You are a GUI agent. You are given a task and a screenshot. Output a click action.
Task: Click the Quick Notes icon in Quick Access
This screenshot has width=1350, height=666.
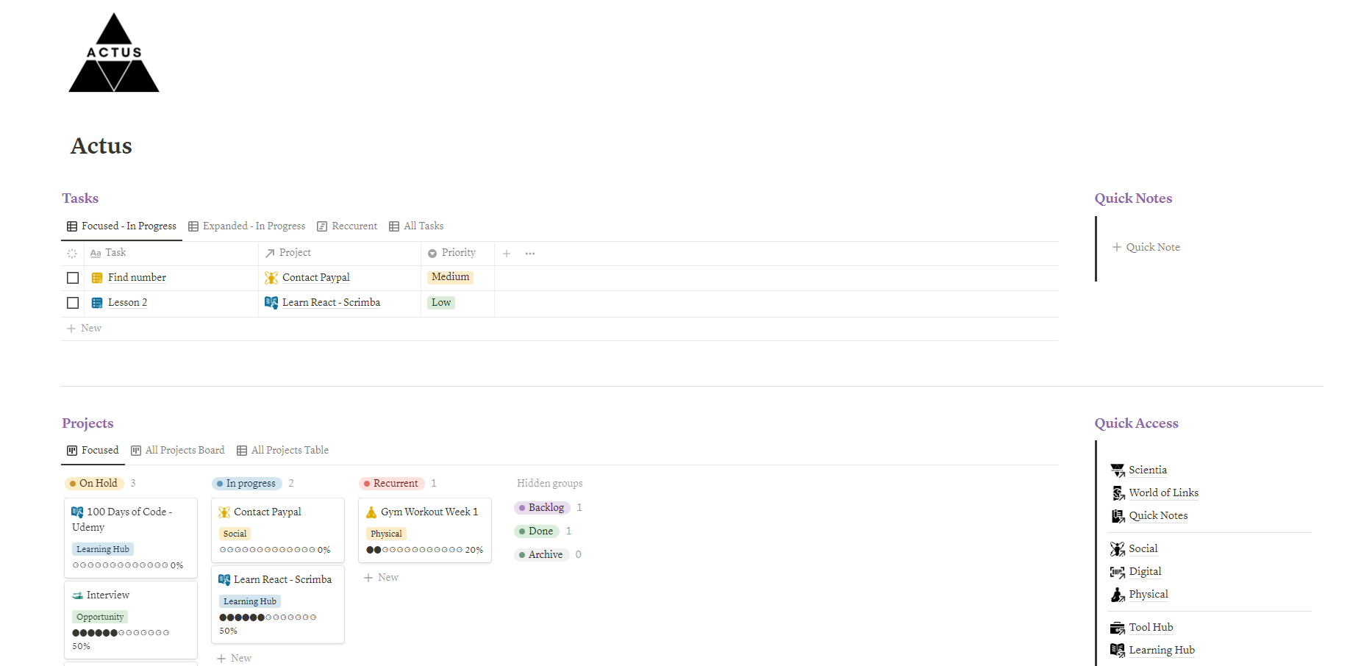pyautogui.click(x=1118, y=516)
